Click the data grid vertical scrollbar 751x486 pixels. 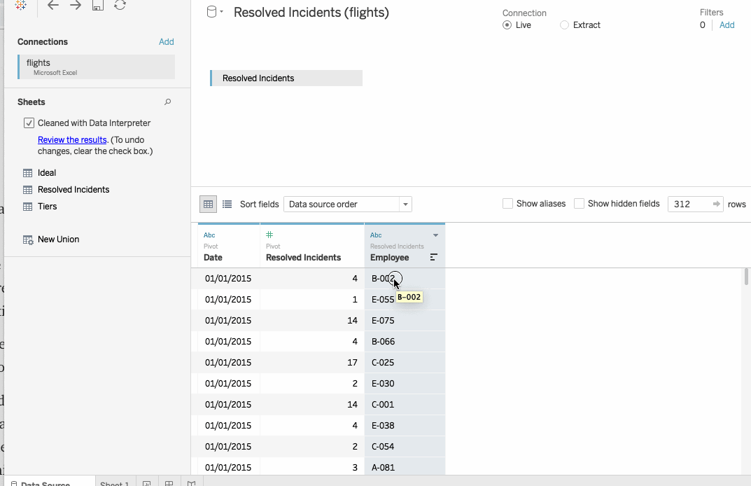click(746, 277)
